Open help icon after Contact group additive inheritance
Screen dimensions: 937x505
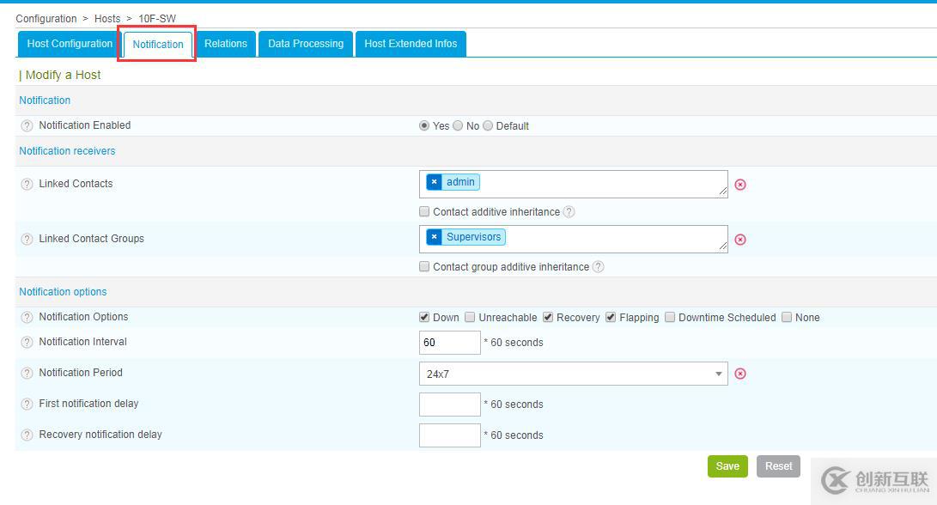598,266
